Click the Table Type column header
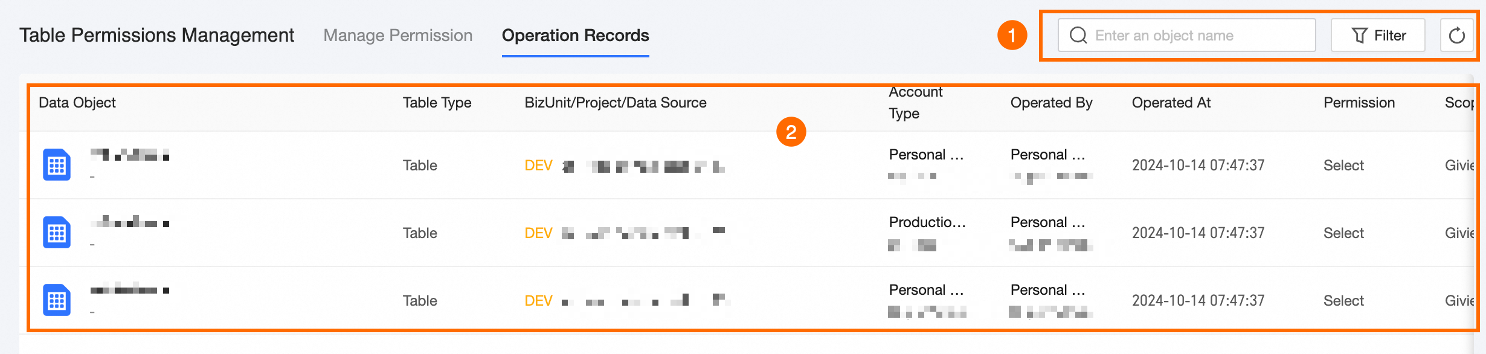1486x354 pixels. click(x=437, y=103)
